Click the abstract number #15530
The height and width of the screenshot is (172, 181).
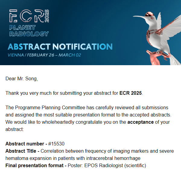pyautogui.click(x=56, y=144)
